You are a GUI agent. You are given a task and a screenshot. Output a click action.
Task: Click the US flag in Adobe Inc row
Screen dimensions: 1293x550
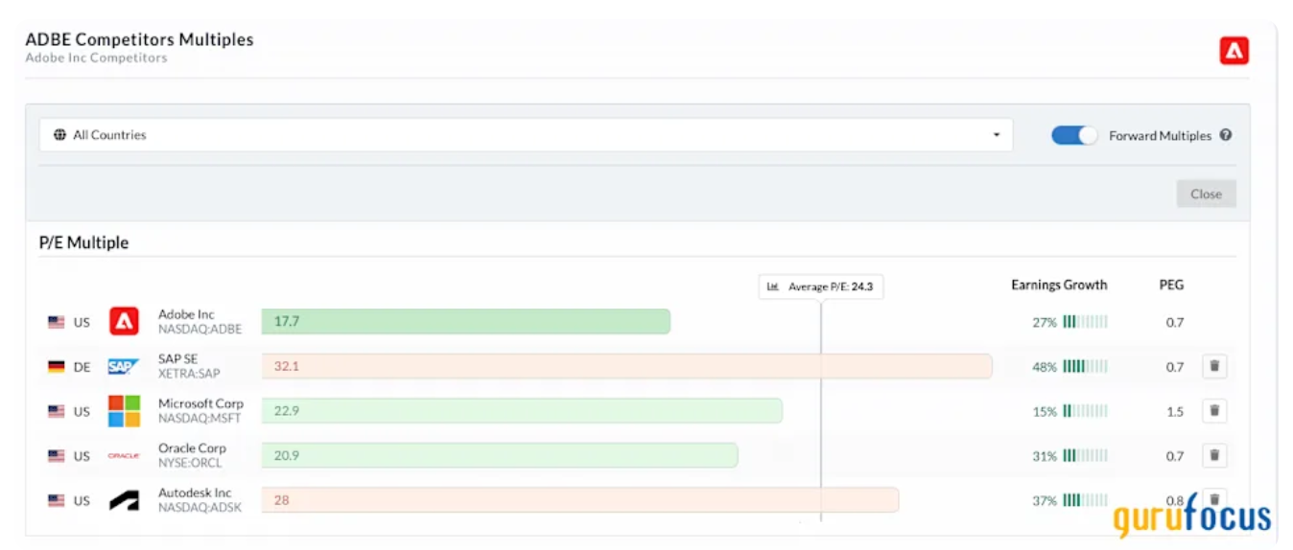57,322
